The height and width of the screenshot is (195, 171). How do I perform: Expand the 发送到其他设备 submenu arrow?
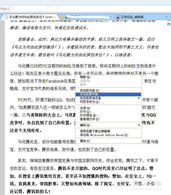(139, 98)
